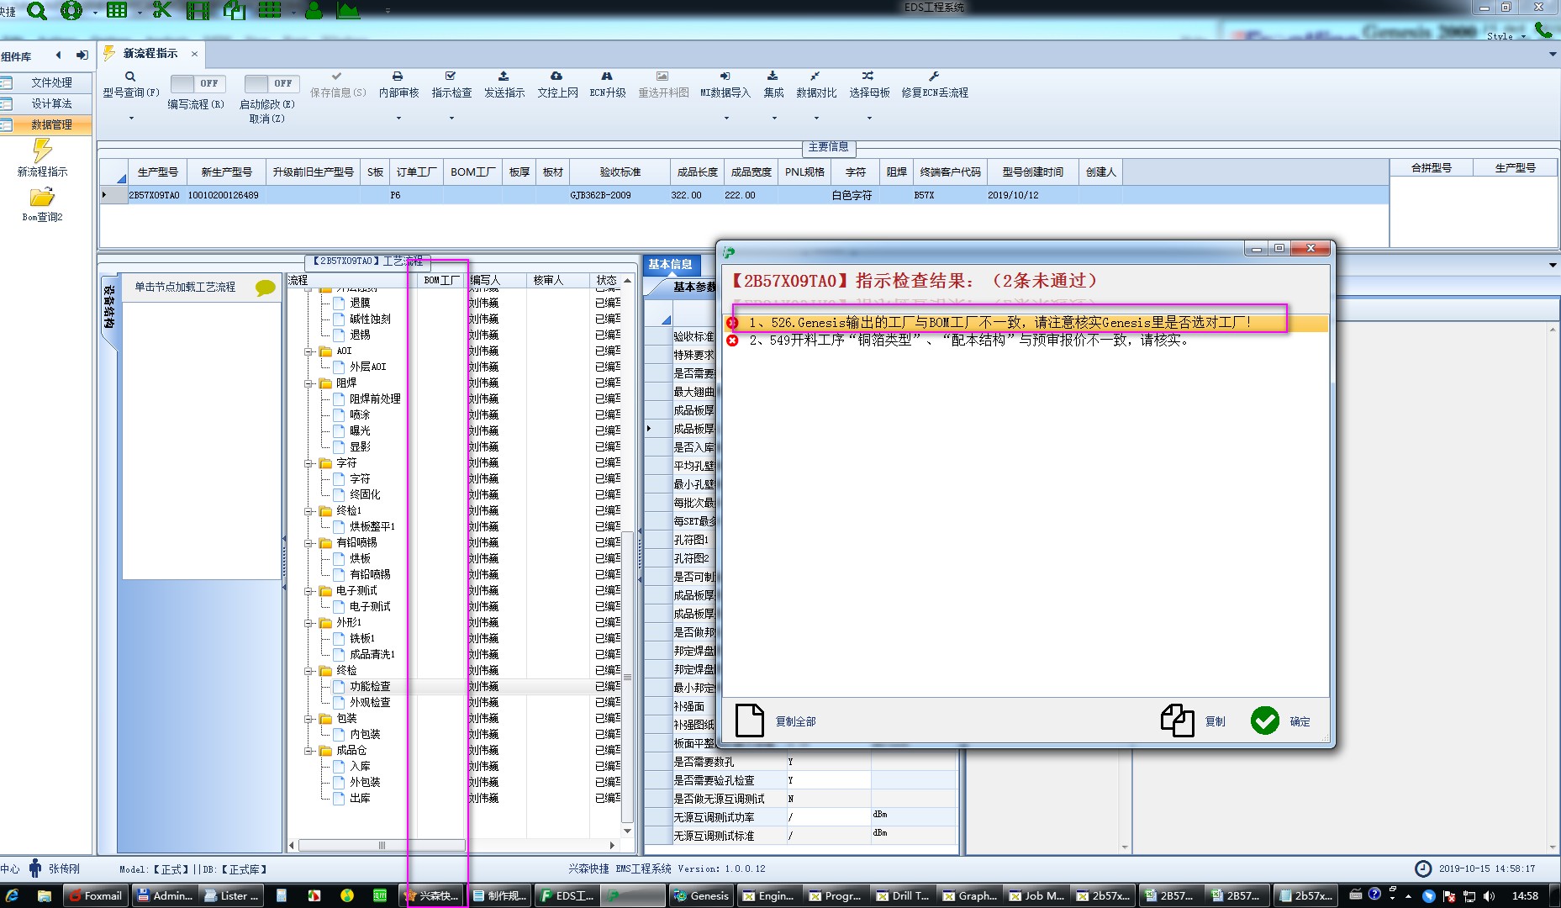Viewport: 1561px width, 908px height.
Task: Open the 型号查询 dropdown arrow
Action: tap(131, 119)
